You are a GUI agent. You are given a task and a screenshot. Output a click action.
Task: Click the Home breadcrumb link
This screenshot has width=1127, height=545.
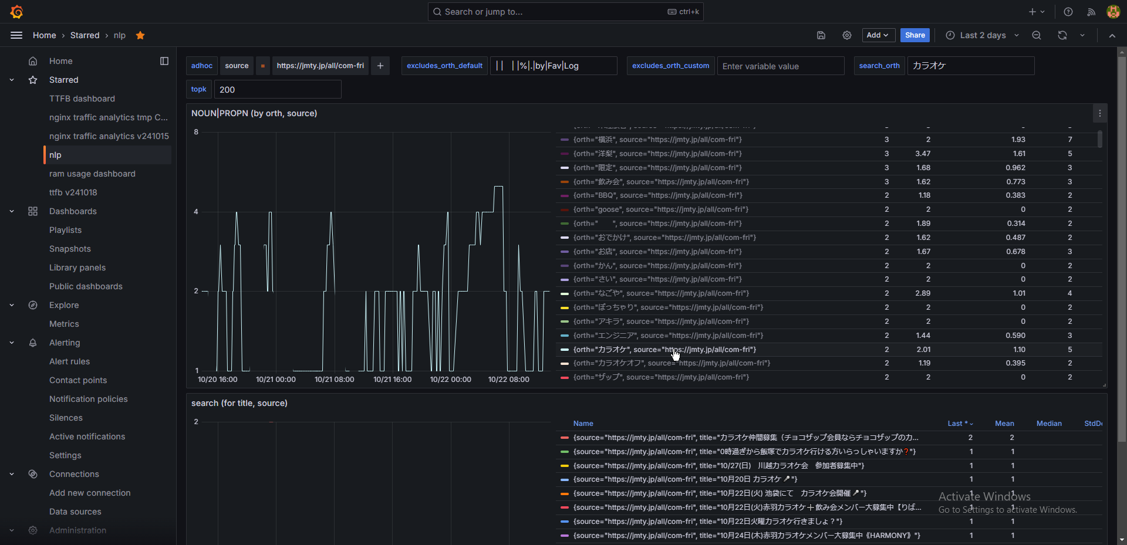[x=45, y=35]
